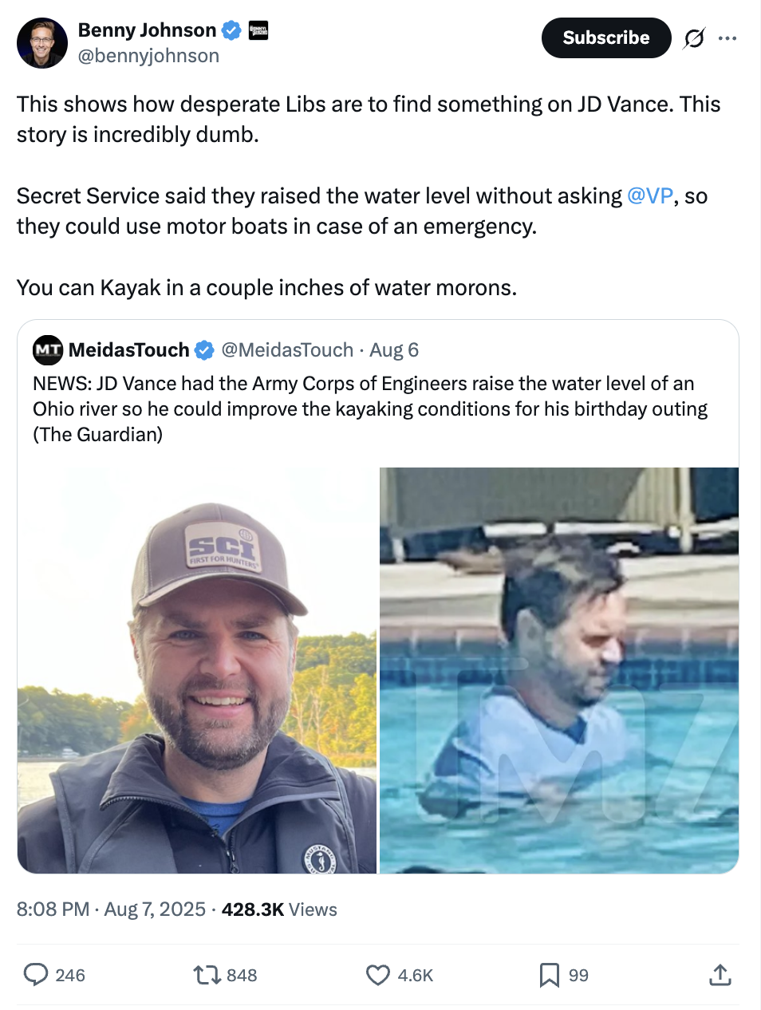Click the reply comment icon
Screen dimensions: 761x1010
point(37,975)
